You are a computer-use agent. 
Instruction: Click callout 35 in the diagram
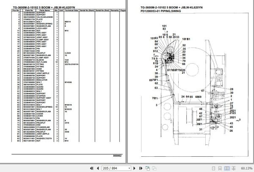(184, 49)
